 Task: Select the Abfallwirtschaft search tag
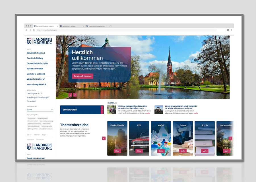coord(33,121)
